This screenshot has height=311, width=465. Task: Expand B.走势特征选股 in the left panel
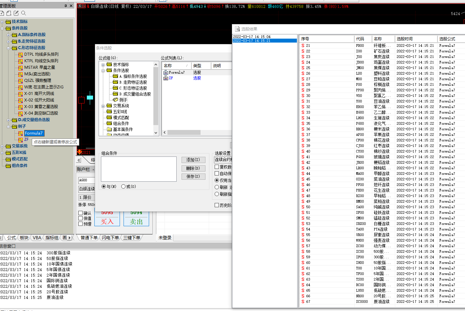click(9, 42)
